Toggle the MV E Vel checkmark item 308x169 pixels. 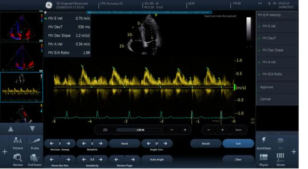(x=277, y=26)
